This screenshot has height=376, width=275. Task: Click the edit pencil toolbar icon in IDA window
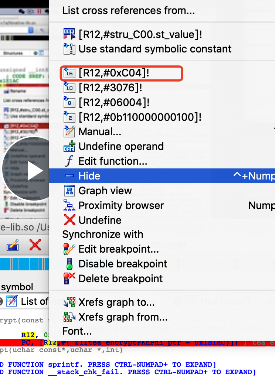point(13,245)
